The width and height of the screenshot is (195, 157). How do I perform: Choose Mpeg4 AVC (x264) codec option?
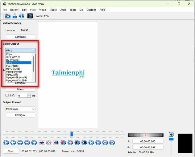[x=19, y=81]
